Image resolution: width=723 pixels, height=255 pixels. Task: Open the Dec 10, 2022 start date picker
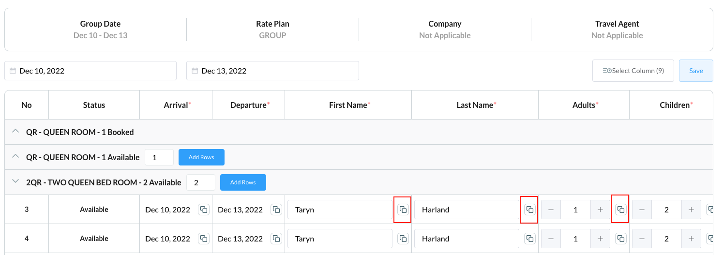[90, 71]
